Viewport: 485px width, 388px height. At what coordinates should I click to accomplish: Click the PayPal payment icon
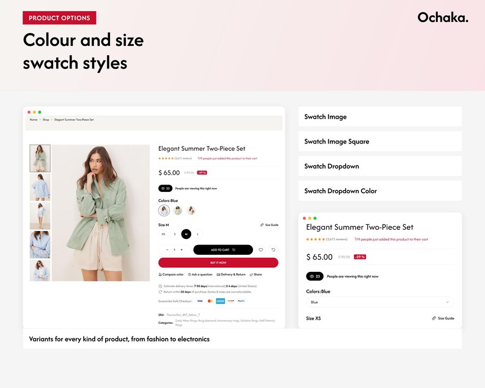(241, 301)
